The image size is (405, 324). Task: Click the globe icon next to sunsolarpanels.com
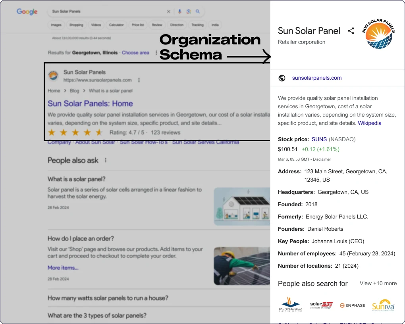point(282,78)
